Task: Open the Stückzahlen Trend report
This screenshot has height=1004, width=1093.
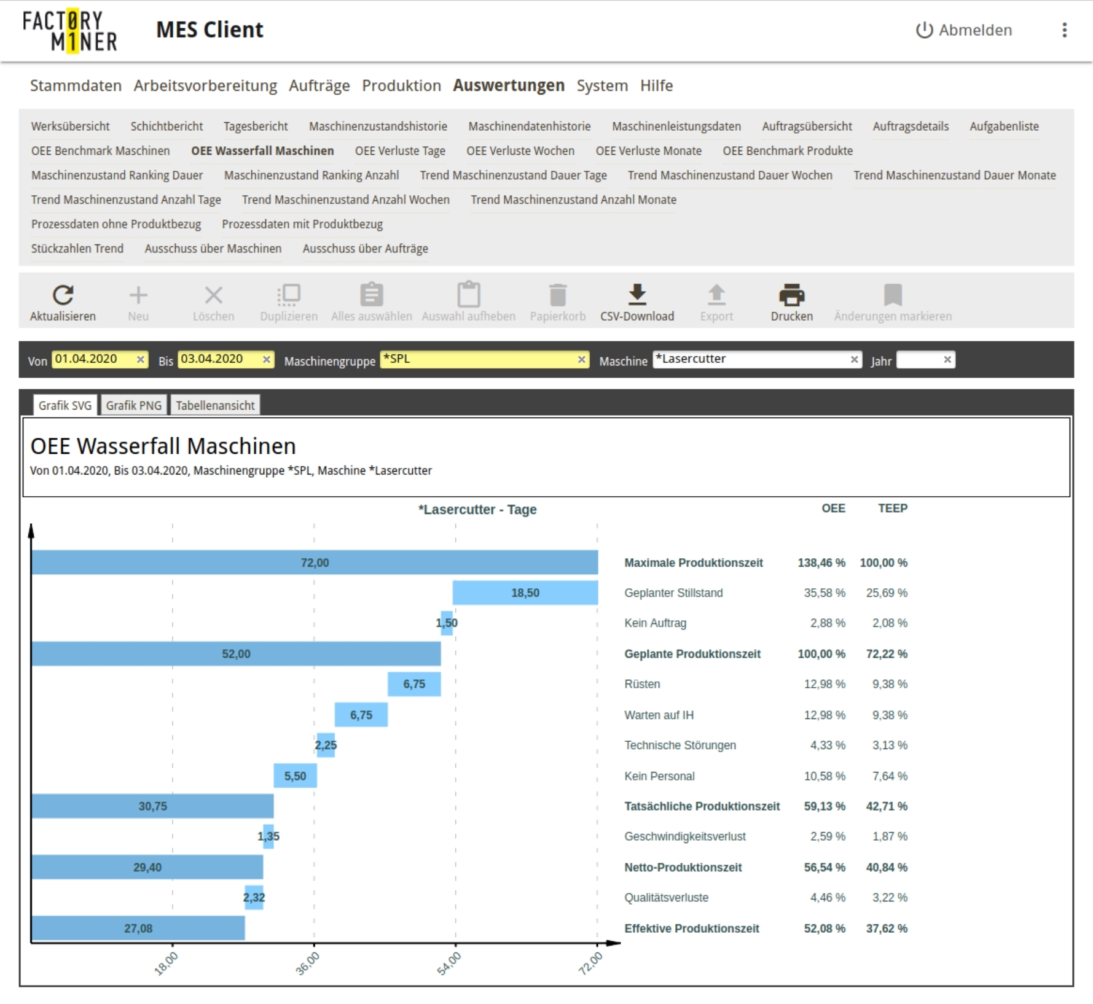Action: click(x=77, y=249)
